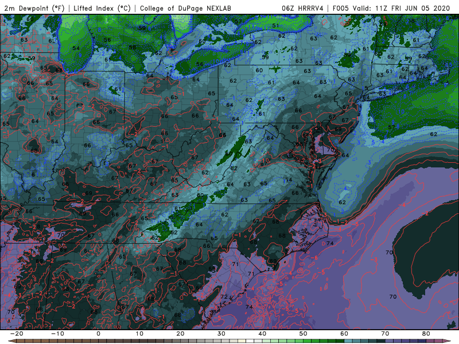
Task: Click the '38' dewpoint value on the map
Action: 411,21
